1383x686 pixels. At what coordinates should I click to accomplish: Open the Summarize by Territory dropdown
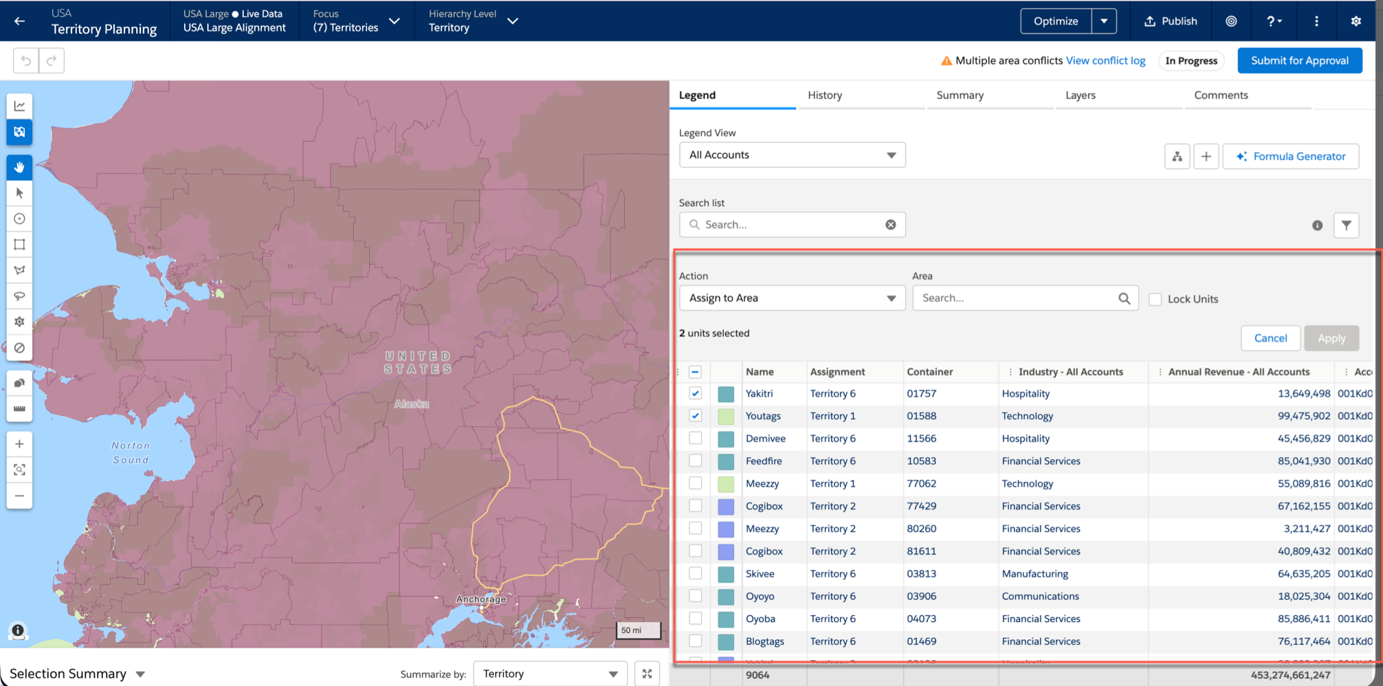(x=550, y=674)
